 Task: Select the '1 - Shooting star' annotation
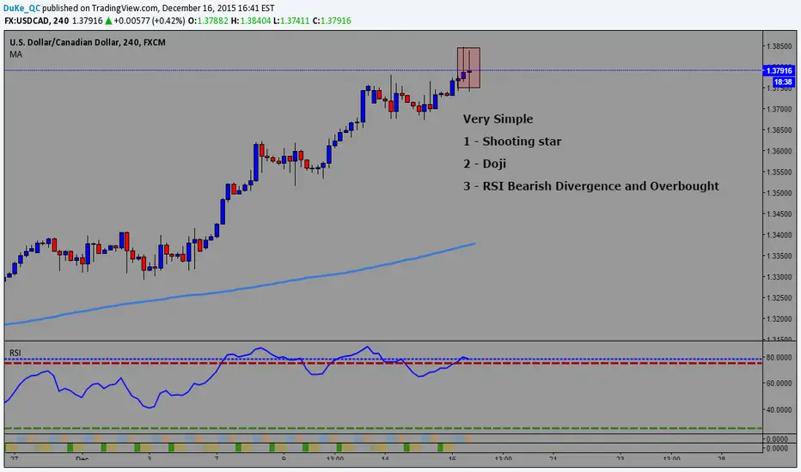[x=512, y=142]
